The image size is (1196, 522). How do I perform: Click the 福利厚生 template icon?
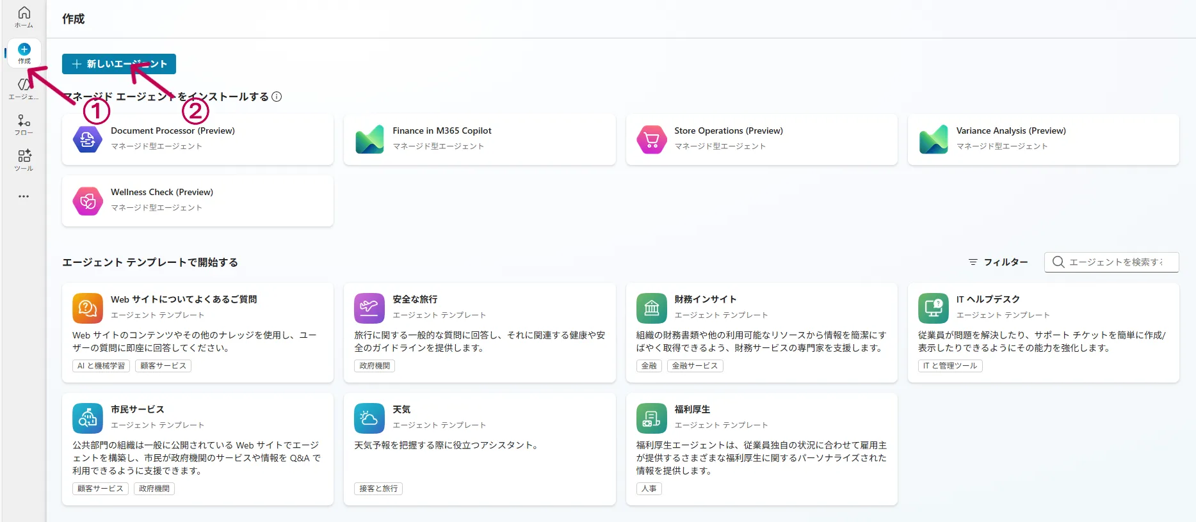(652, 418)
